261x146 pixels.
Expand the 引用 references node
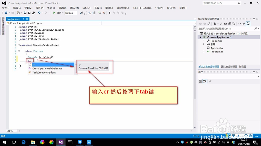pyautogui.click(x=203, y=44)
